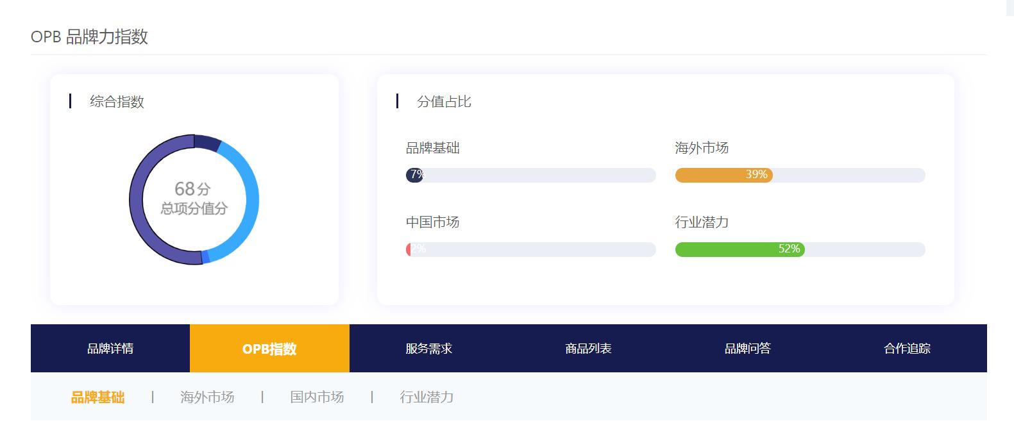Screen dimensions: 1014x430
Task: Click the 海外市场 39% progress bar
Action: 800,175
